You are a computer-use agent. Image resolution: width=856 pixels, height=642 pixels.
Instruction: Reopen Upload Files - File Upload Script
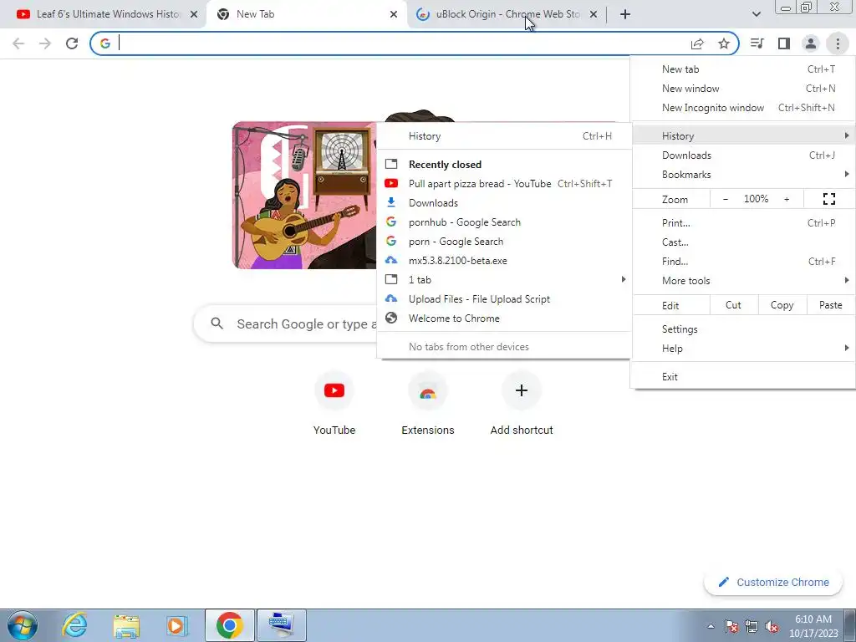click(503, 299)
